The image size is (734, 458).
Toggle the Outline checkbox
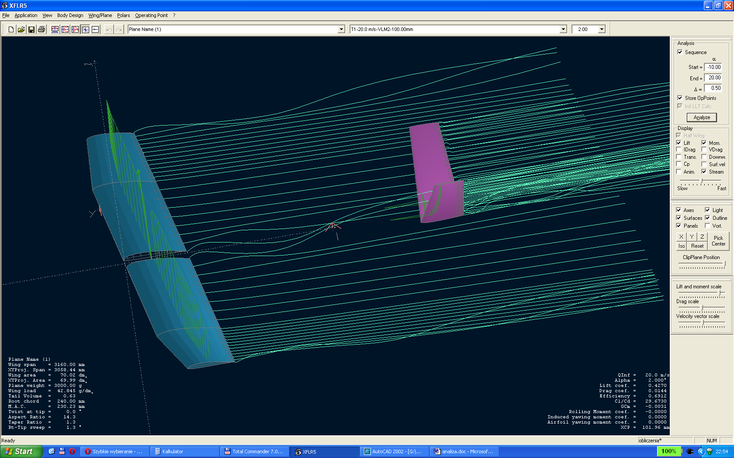[707, 218]
